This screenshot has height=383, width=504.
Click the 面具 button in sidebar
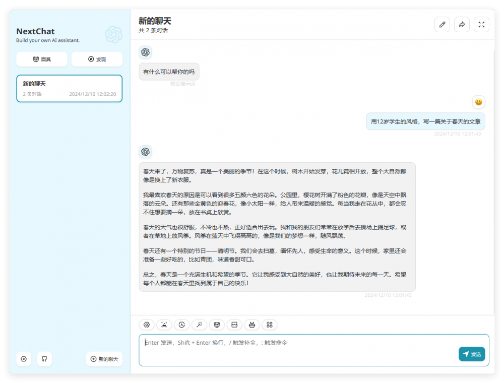tap(42, 59)
